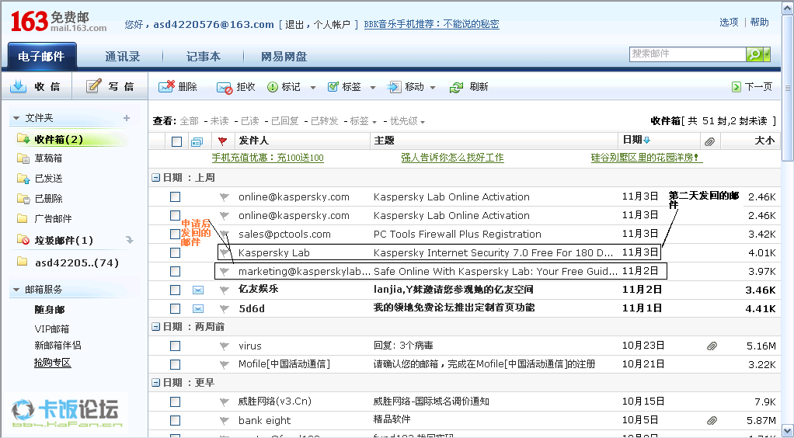
Task: Open the Move (移动) dropdown arrow
Action: [x=433, y=88]
